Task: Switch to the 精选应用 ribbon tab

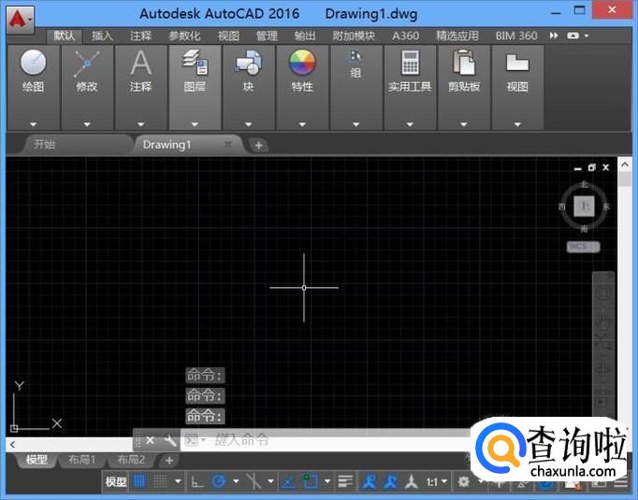Action: point(457,36)
